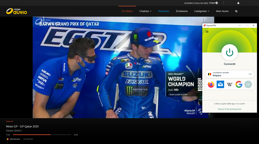
Task: Minimize the ExpressVPN window
Action: 240,26
